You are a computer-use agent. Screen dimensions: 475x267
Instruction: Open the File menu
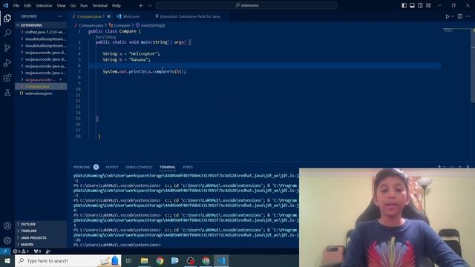pos(16,5)
